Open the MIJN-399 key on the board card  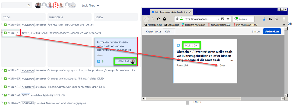123,61
